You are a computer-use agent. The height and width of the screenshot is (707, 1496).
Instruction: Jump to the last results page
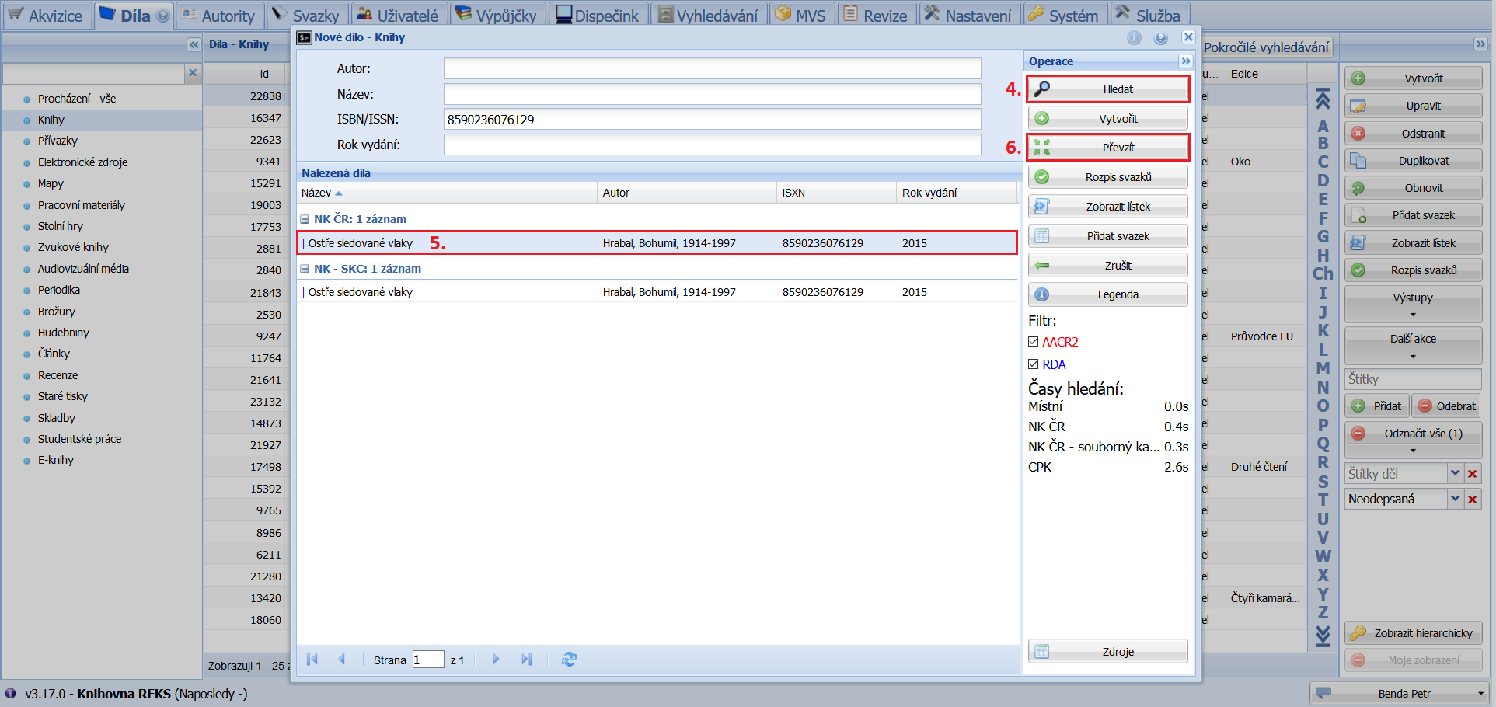(526, 660)
